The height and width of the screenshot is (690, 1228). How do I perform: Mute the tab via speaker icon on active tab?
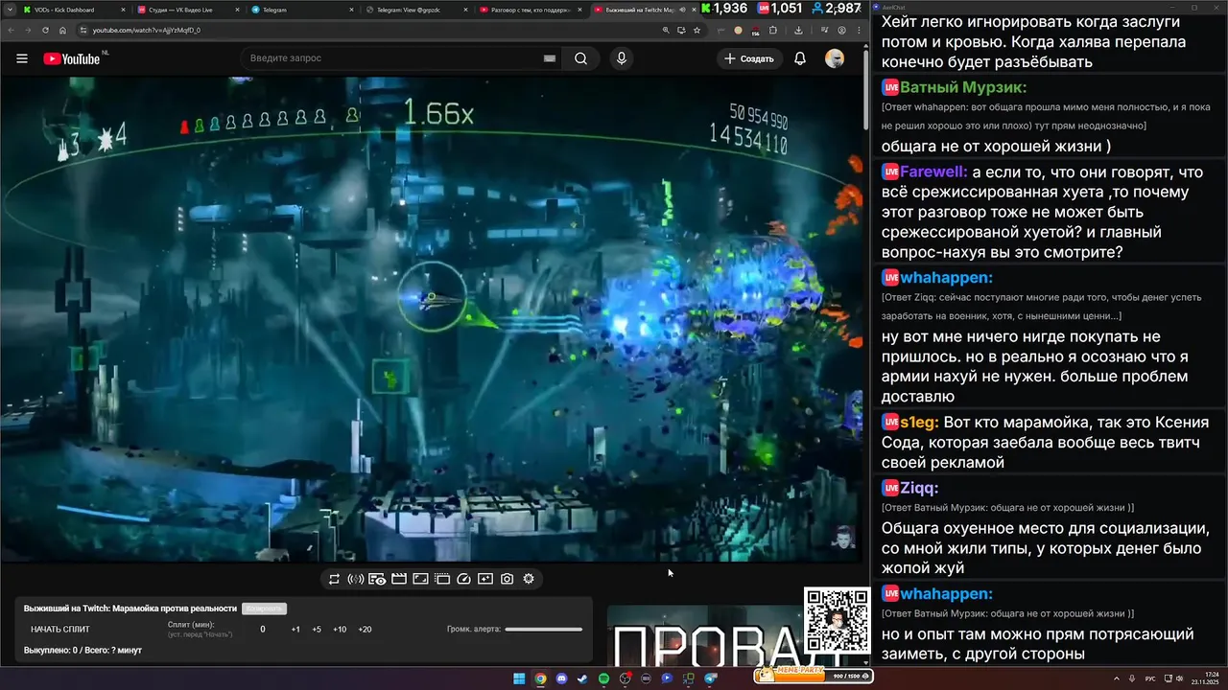(680, 10)
